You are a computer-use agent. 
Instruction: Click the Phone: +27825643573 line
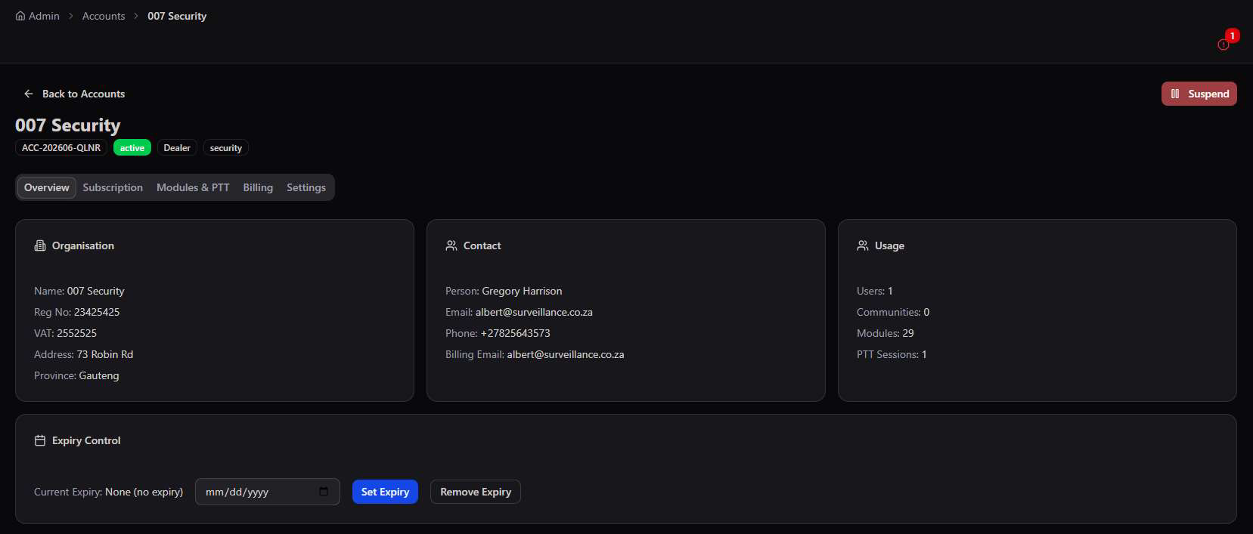[x=498, y=333]
